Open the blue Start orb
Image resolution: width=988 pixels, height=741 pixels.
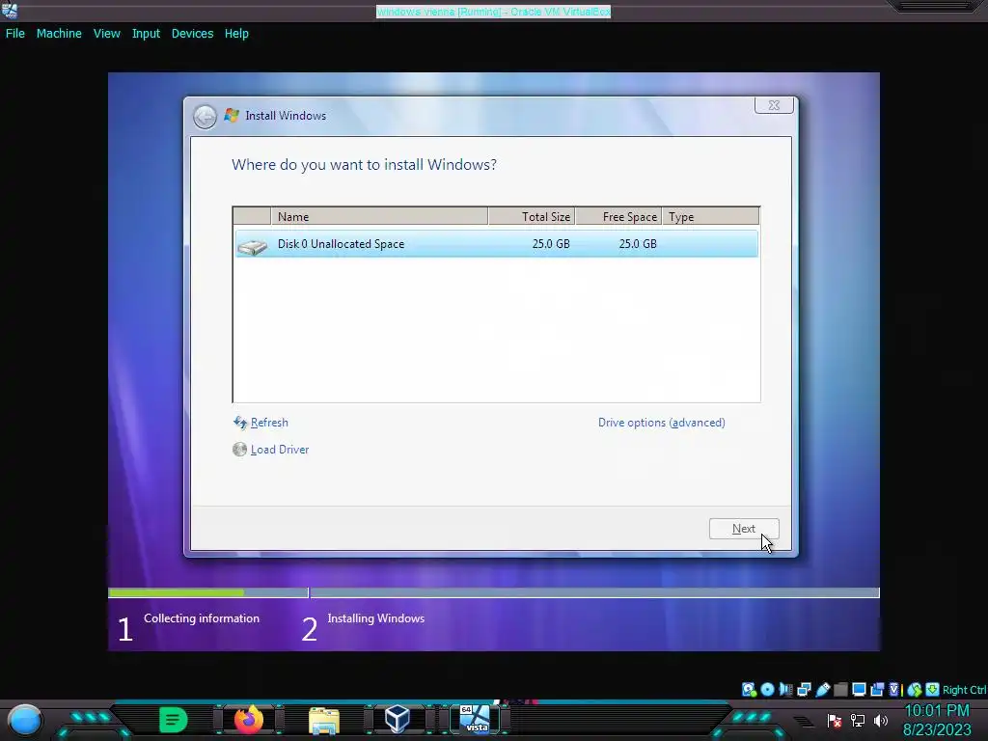pos(25,720)
